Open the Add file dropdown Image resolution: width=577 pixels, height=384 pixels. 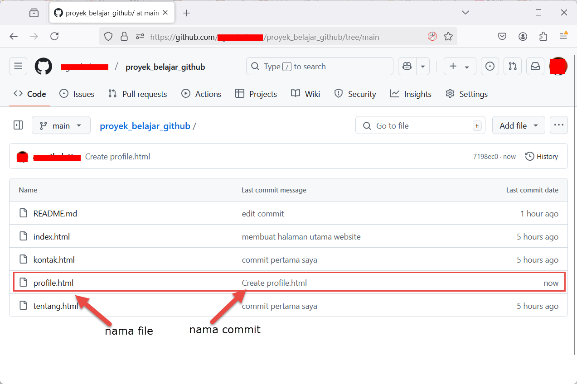(x=518, y=125)
